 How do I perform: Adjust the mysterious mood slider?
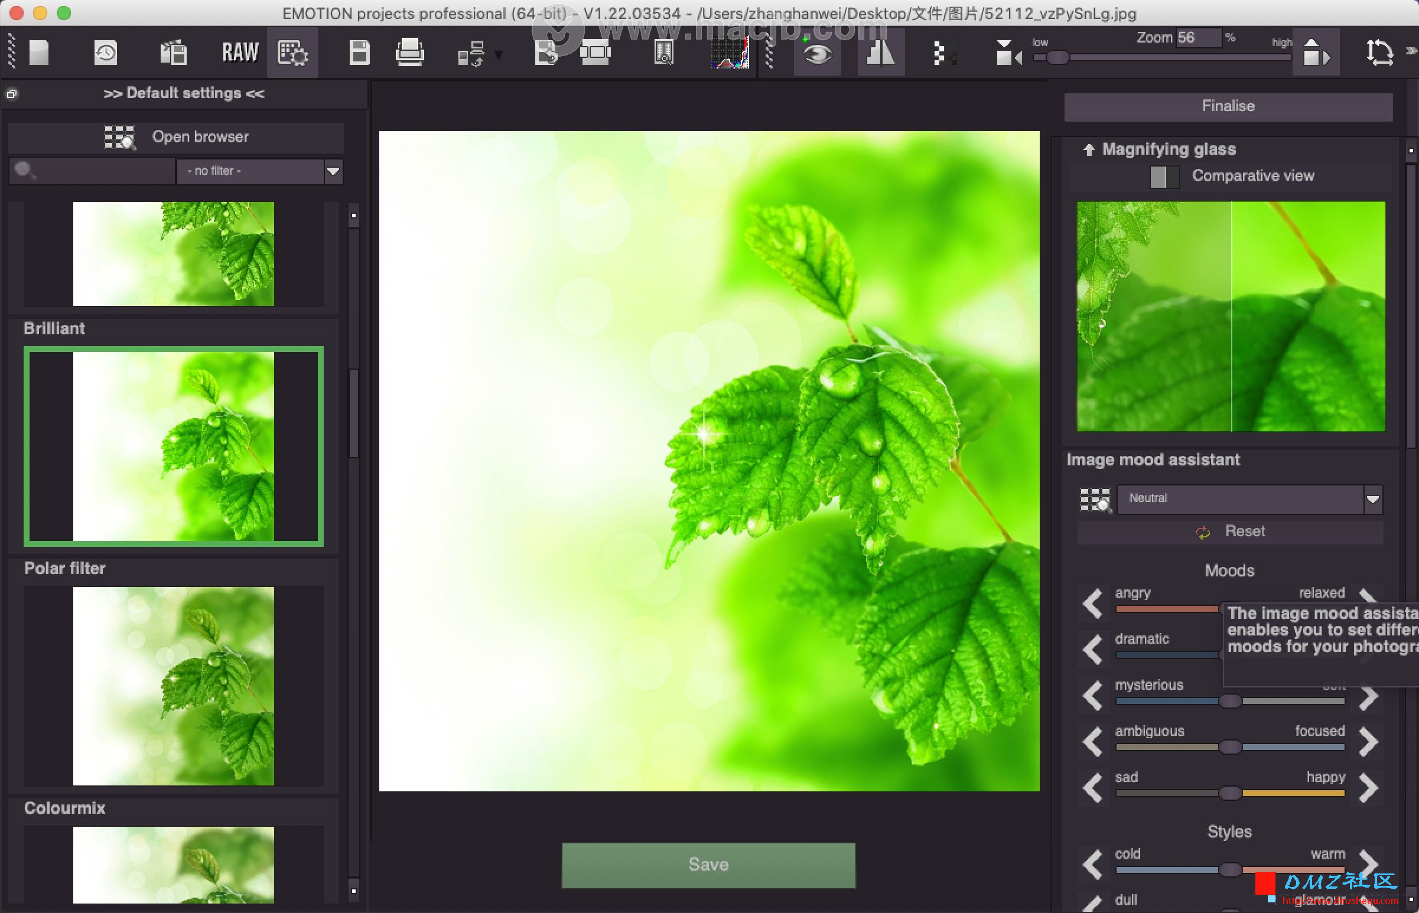[x=1231, y=702]
